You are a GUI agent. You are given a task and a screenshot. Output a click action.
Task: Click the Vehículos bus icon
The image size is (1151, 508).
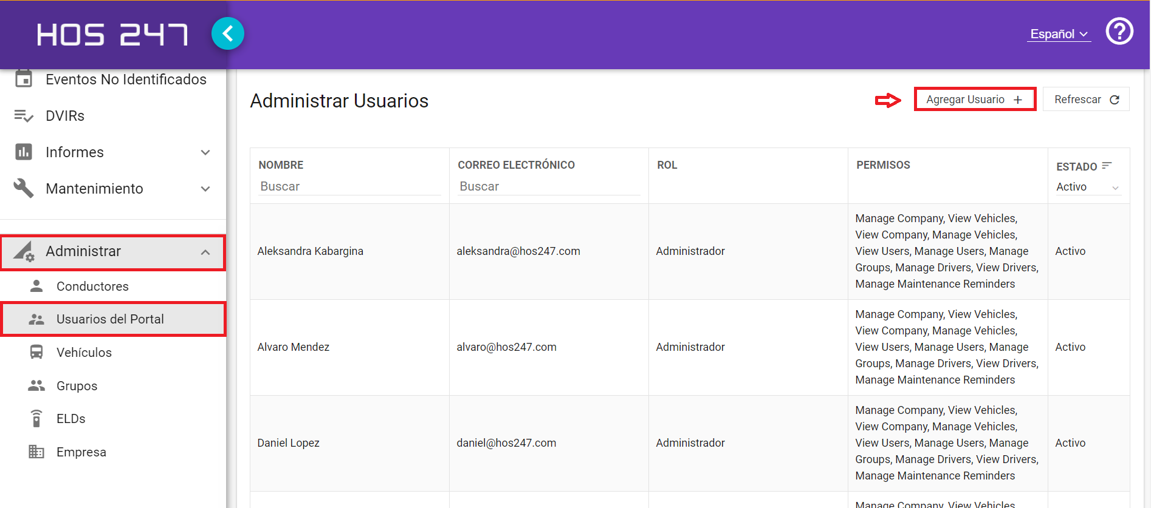[x=36, y=352]
